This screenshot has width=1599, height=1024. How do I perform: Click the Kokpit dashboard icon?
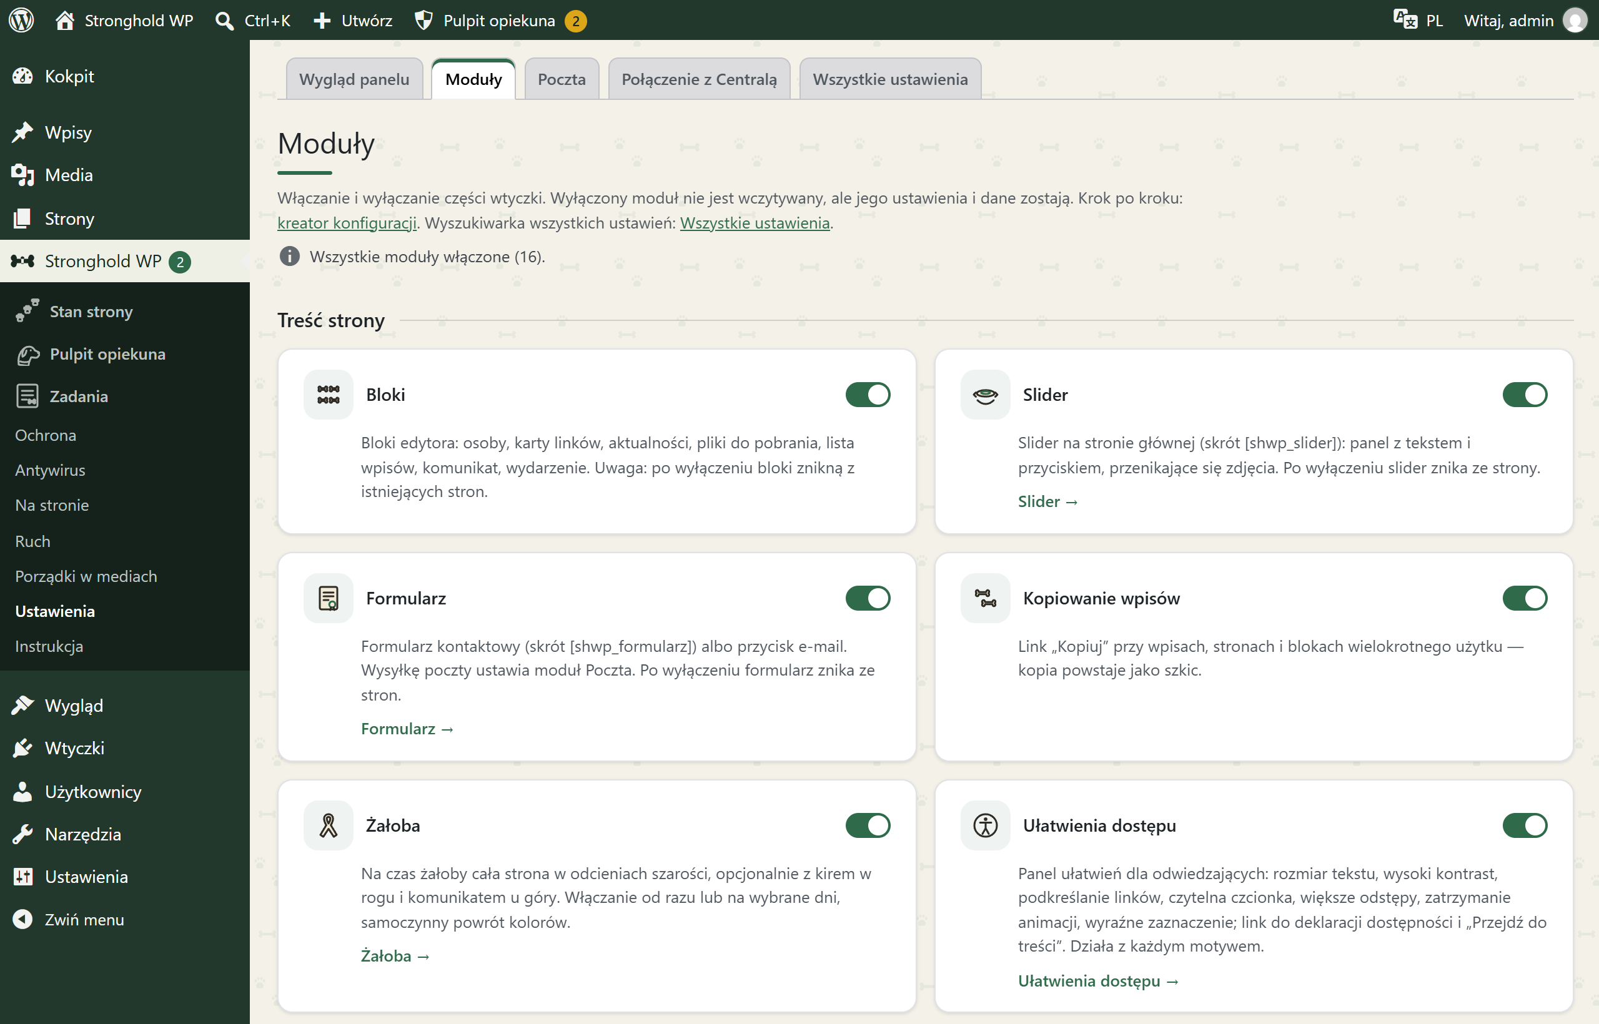pyautogui.click(x=22, y=76)
